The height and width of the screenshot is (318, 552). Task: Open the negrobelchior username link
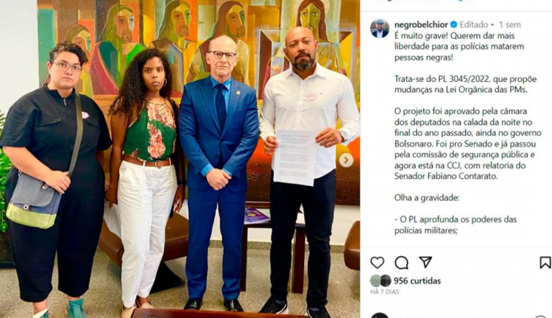(x=421, y=24)
